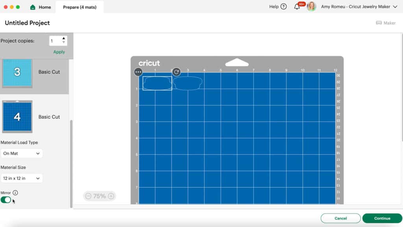Screen dimensions: 403x227
Task: Zoom out with the minus icon
Action: 88,196
